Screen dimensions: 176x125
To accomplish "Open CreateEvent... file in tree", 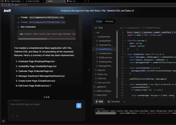I will pyautogui.click(x=104, y=53).
